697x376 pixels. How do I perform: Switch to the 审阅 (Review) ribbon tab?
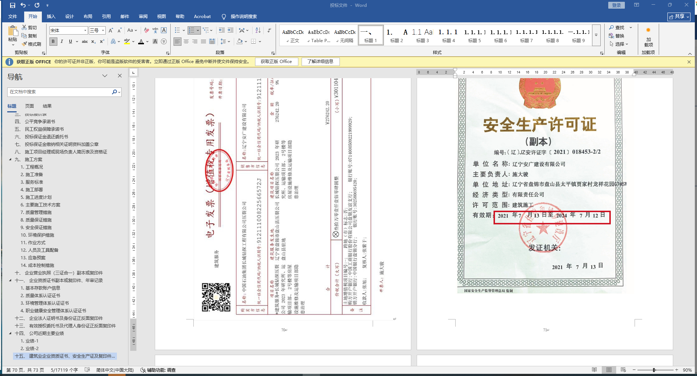click(x=143, y=17)
